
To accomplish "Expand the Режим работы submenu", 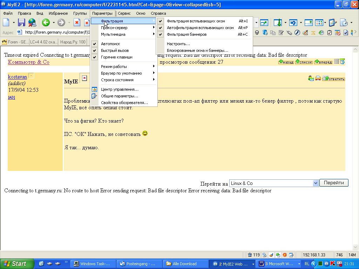I will coord(124,66).
